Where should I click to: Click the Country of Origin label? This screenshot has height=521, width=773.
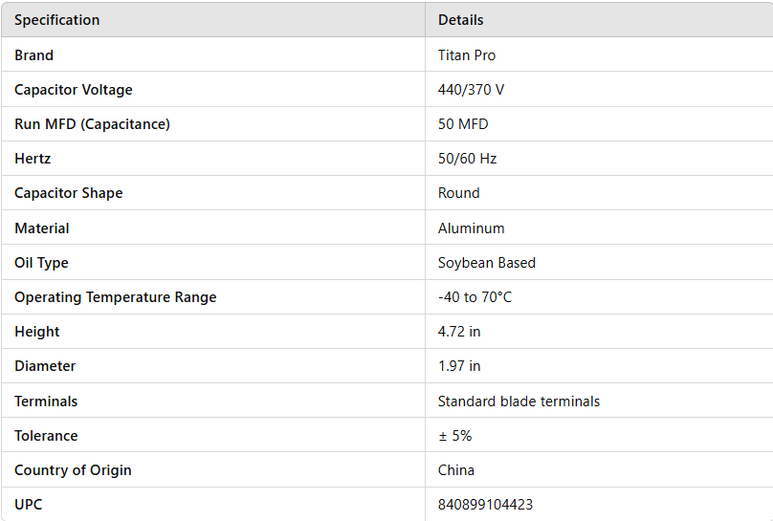[x=73, y=470]
